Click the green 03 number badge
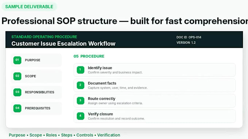The image size is (248, 139). coord(17,92)
